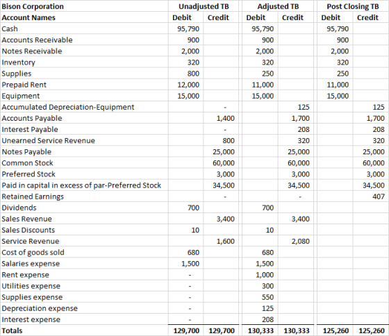Select the Unadjusted Prepaid Rent value 12,000
389x336 pixels.
point(188,85)
